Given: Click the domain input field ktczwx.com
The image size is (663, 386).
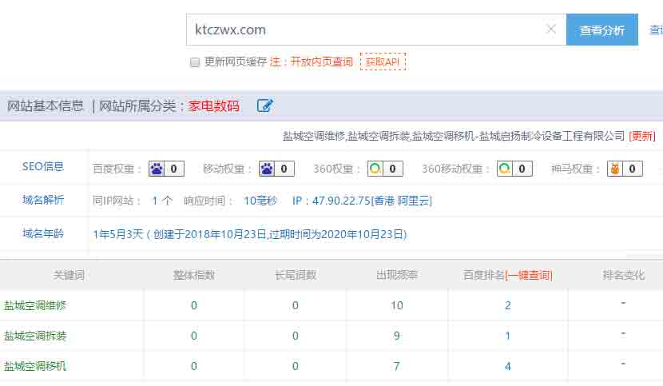Looking at the screenshot, I should click(367, 30).
